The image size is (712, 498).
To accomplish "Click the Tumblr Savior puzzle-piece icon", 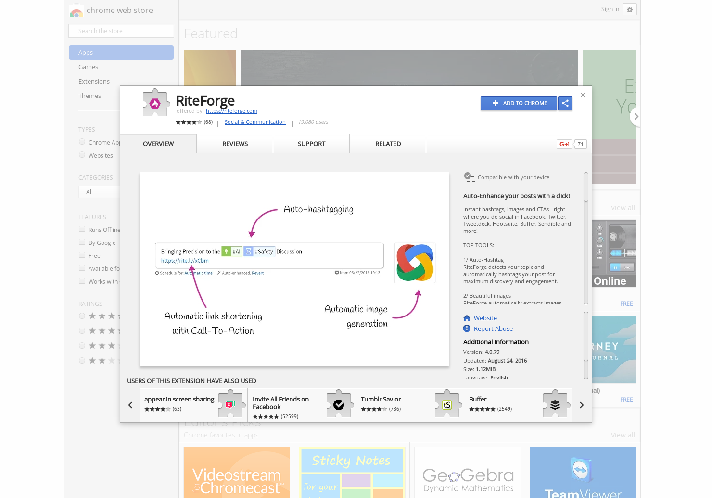I will 447,405.
